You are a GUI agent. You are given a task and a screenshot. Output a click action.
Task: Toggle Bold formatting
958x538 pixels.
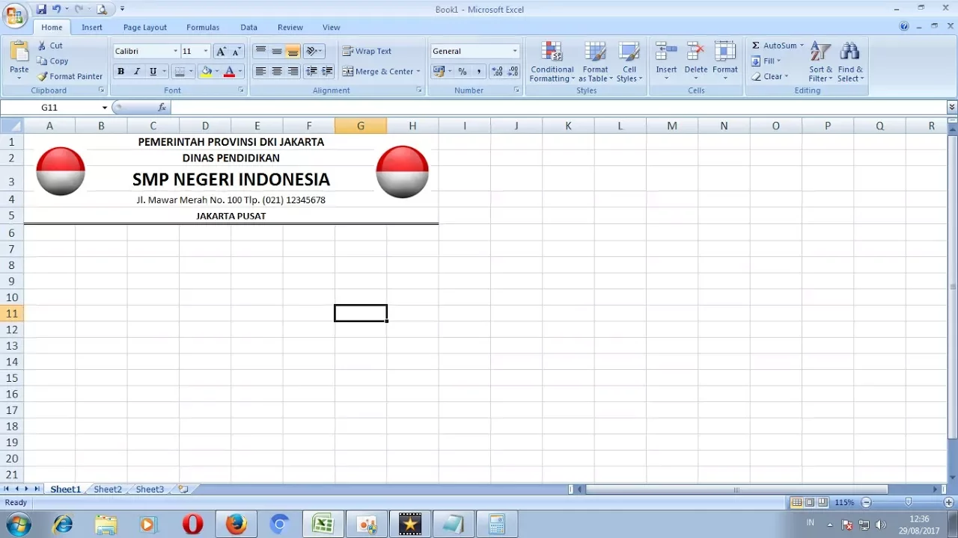coord(120,72)
